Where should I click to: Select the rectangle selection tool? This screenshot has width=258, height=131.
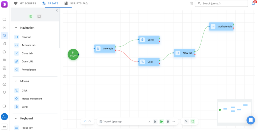tap(193, 121)
